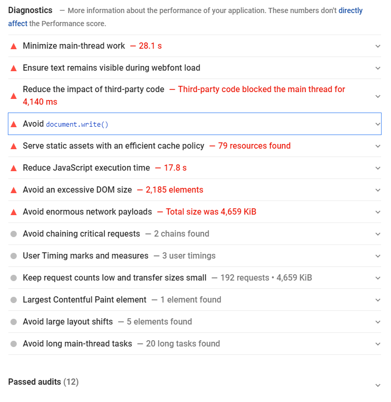Click the Diagnostics section heading
This screenshot has height=402, width=391.
pos(30,10)
